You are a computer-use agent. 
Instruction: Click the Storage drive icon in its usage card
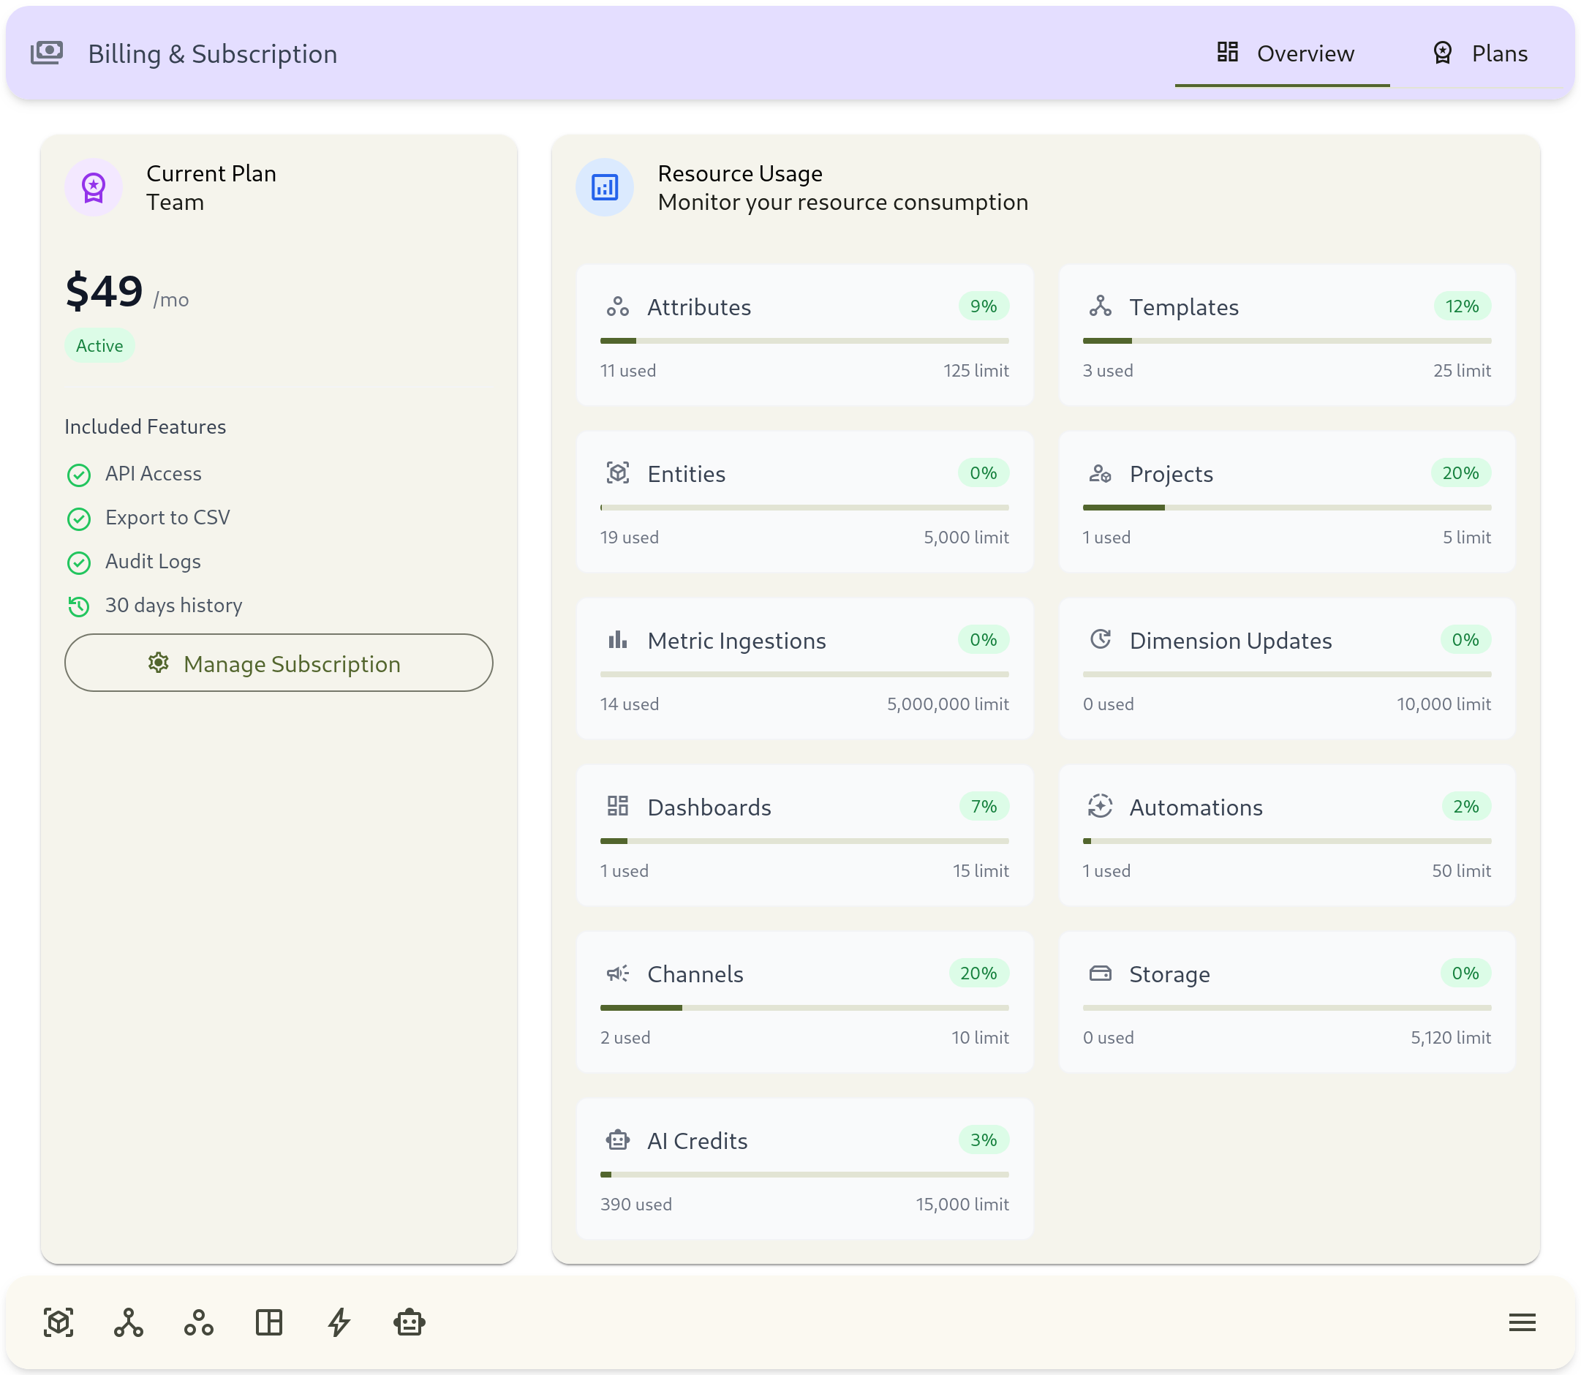coord(1100,973)
